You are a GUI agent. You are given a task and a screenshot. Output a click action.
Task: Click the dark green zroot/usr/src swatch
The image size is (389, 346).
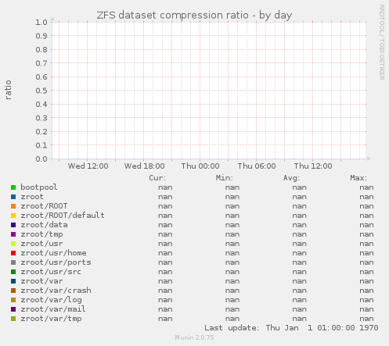coord(13,272)
